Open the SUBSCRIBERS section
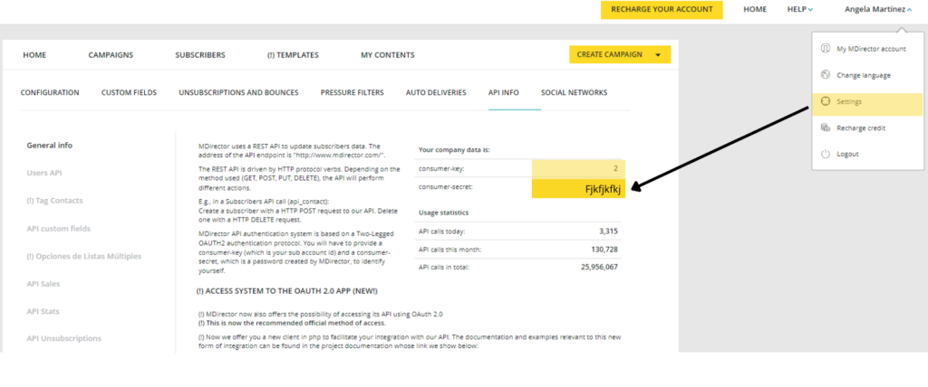Viewport: 928px width, 387px height. tap(200, 55)
